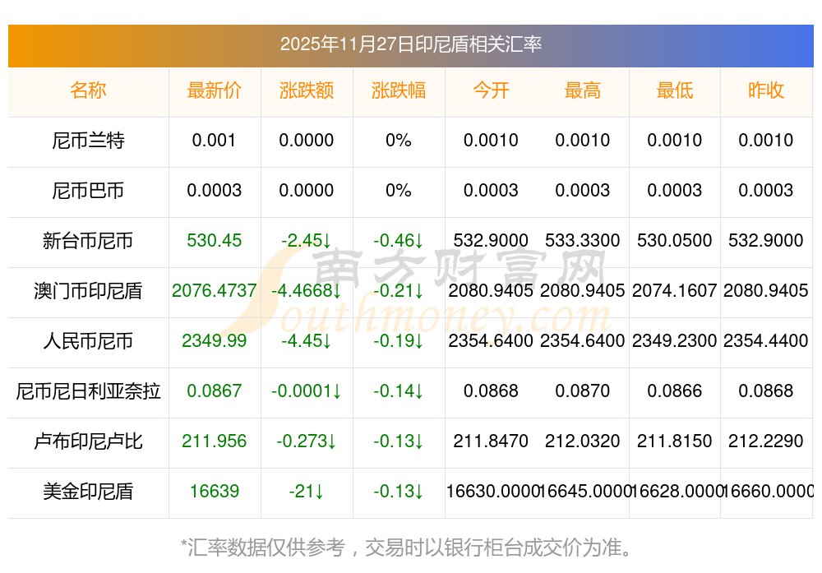Click the 今开 column header

click(491, 90)
